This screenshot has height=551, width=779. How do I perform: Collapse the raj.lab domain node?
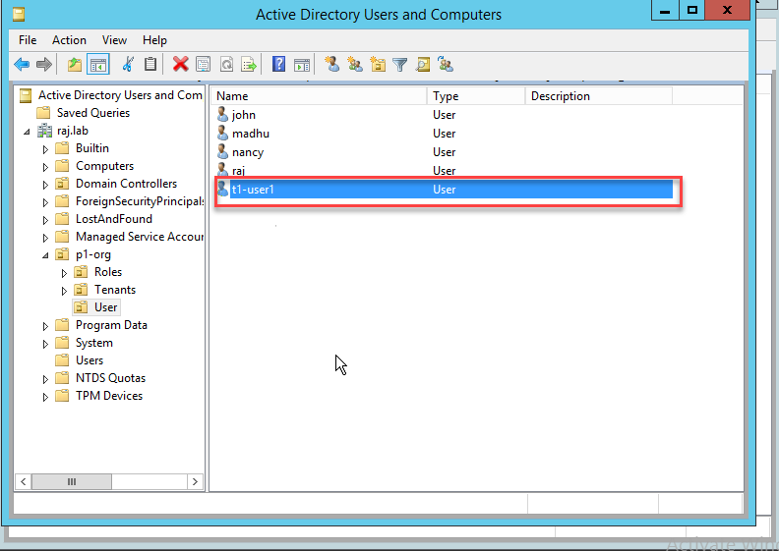(27, 132)
